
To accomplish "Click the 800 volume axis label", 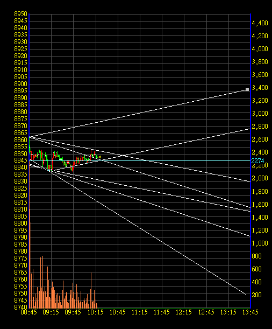I will tap(257, 256).
